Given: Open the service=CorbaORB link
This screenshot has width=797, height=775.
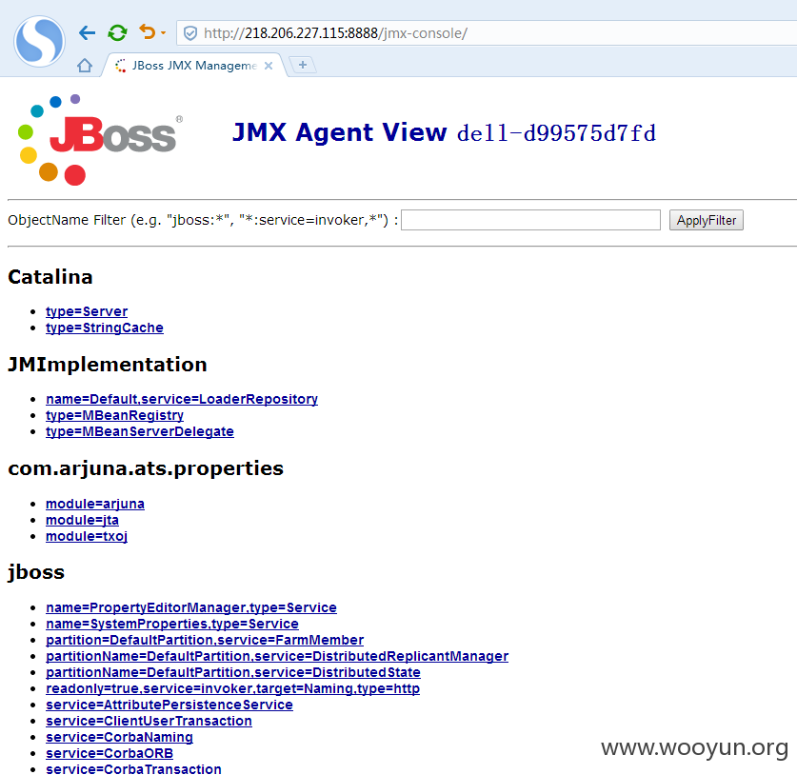Looking at the screenshot, I should coord(110,754).
